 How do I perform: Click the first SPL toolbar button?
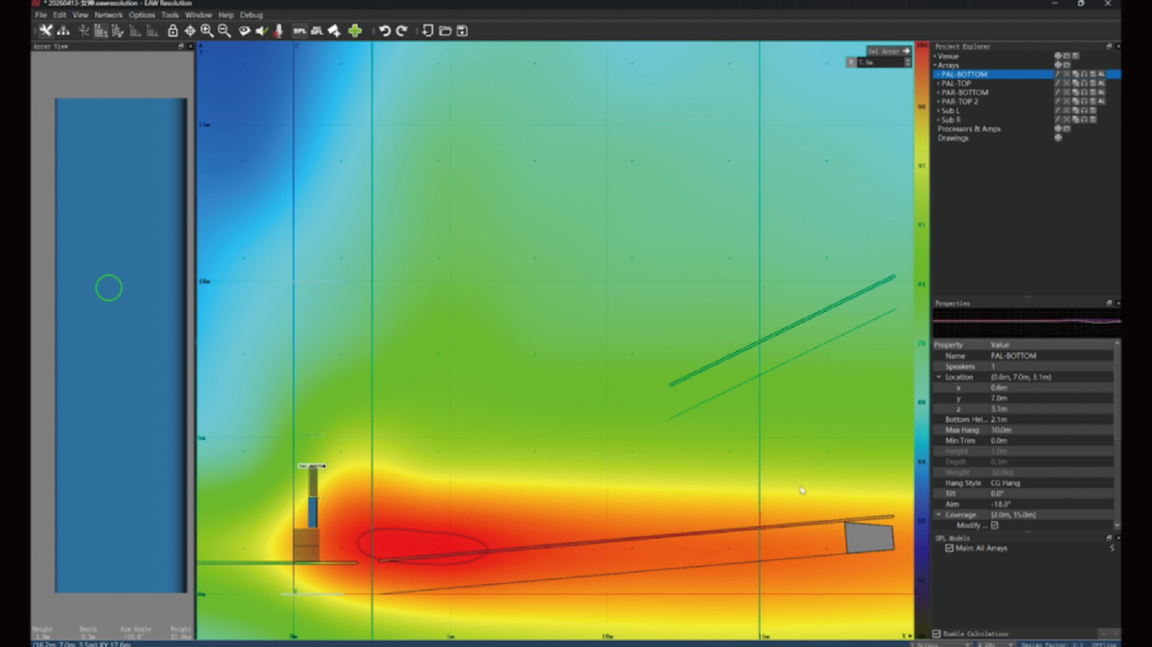(x=300, y=31)
